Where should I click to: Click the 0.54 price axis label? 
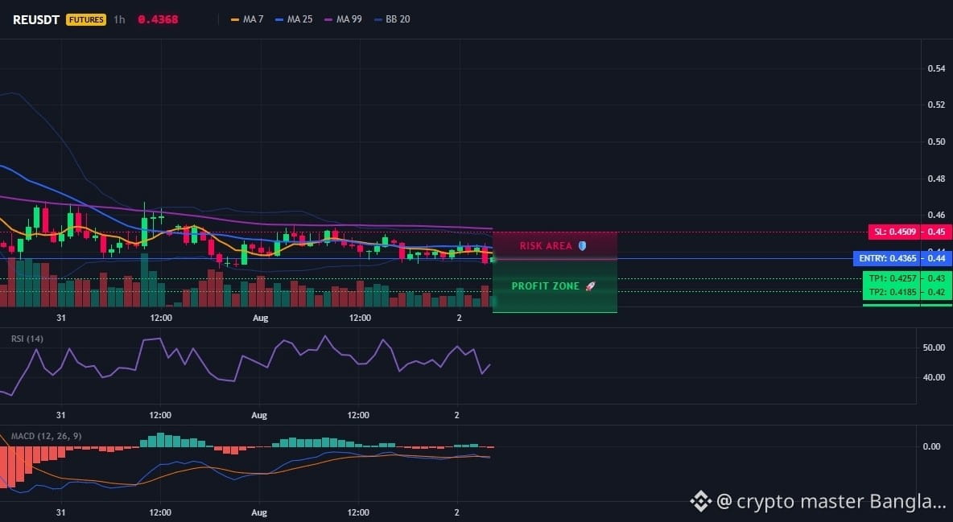coord(936,68)
